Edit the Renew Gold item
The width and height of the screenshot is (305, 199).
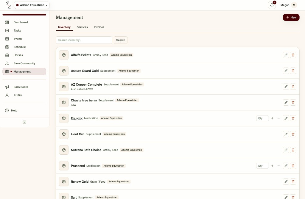pos(286,181)
